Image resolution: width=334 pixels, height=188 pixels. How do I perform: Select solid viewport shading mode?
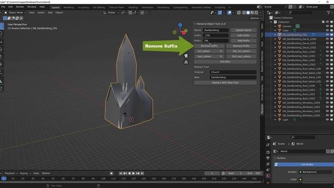click(x=248, y=13)
